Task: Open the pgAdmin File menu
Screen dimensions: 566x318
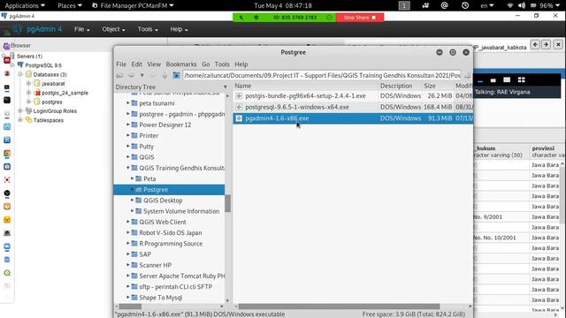Action: (x=82, y=29)
